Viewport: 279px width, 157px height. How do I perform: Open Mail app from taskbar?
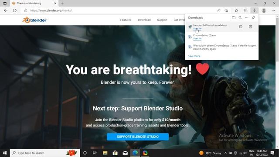125,153
